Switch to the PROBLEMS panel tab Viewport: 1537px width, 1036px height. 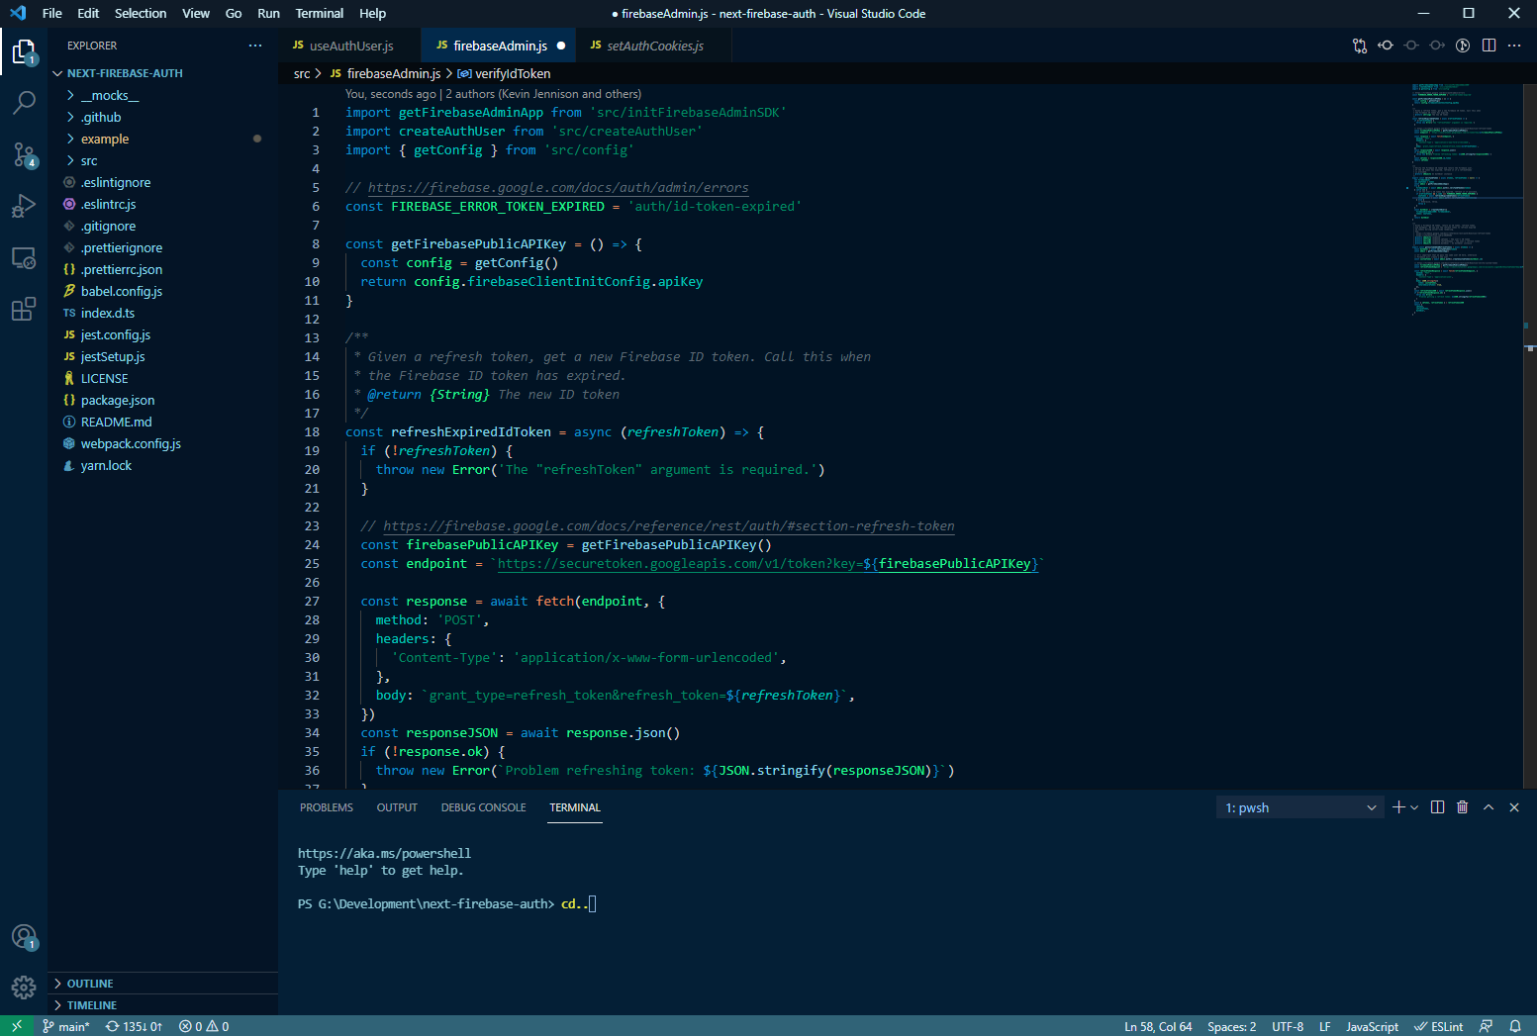327,807
